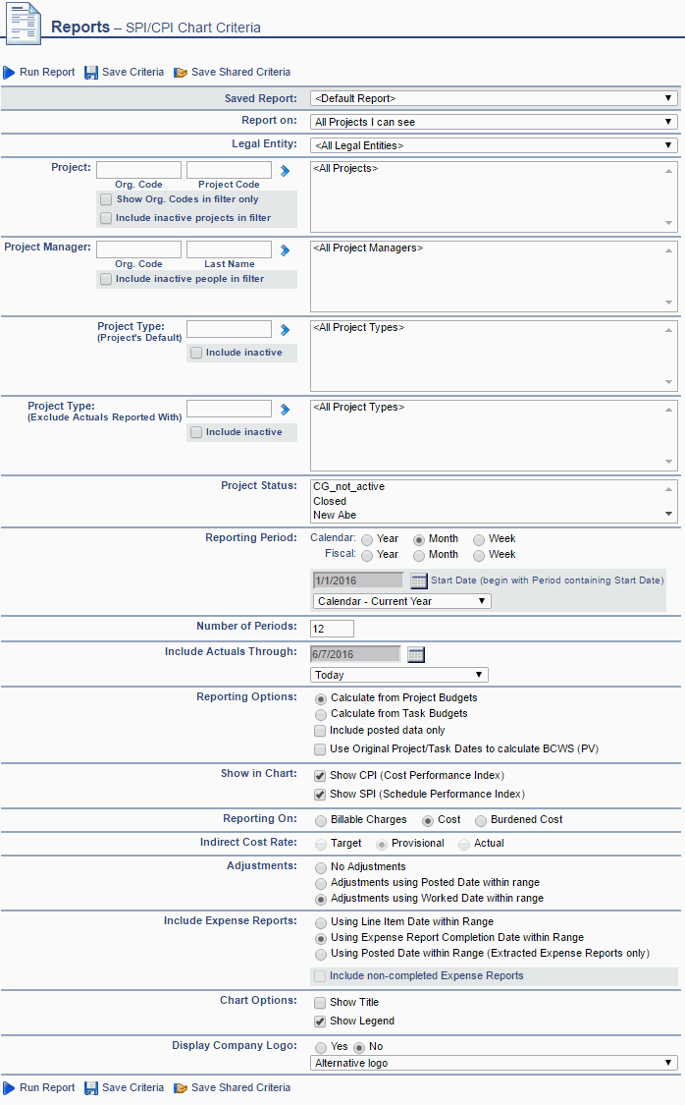The height and width of the screenshot is (1105, 685).
Task: Select the Burdened Cost radio button
Action: click(x=481, y=820)
